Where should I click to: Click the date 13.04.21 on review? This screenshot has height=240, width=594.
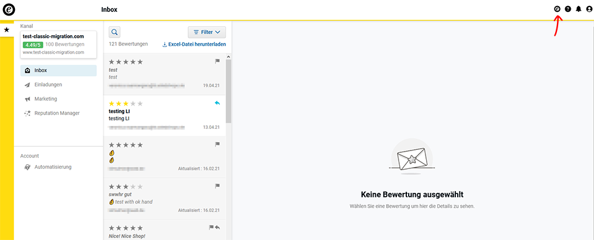click(212, 127)
